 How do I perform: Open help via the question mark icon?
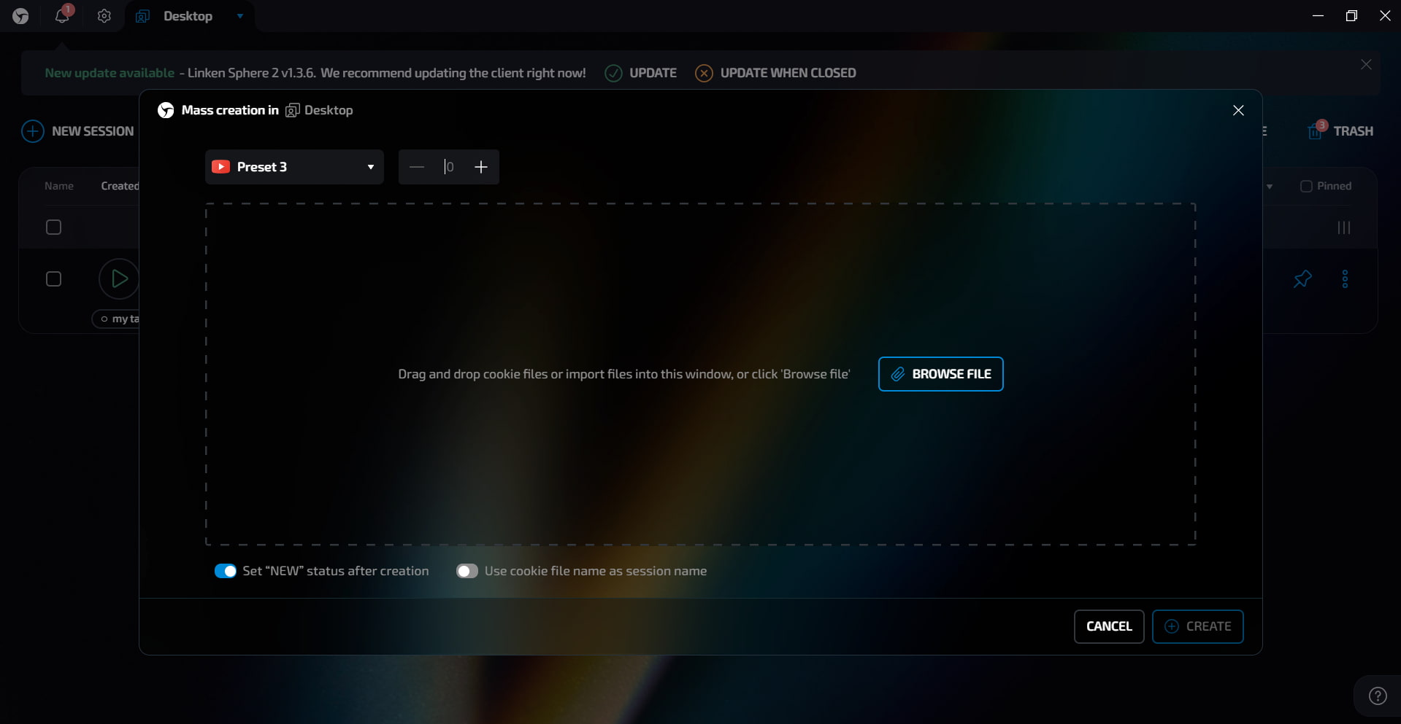click(x=1377, y=695)
